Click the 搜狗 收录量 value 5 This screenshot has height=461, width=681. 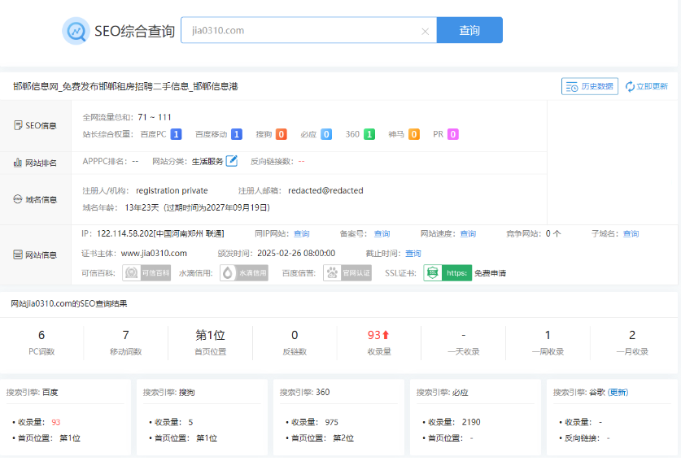(190, 422)
